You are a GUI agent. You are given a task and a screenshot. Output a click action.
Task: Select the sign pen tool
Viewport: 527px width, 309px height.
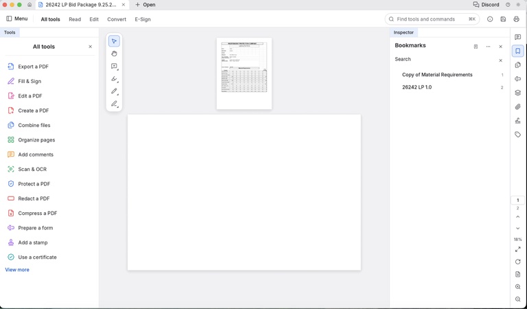tap(114, 104)
